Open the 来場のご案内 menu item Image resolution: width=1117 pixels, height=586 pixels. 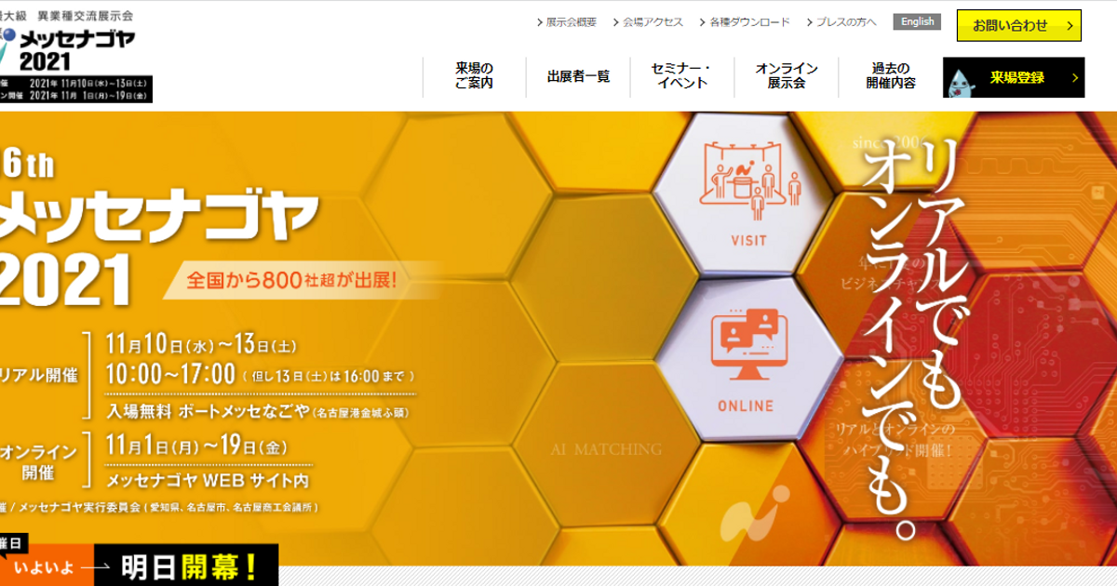click(474, 75)
